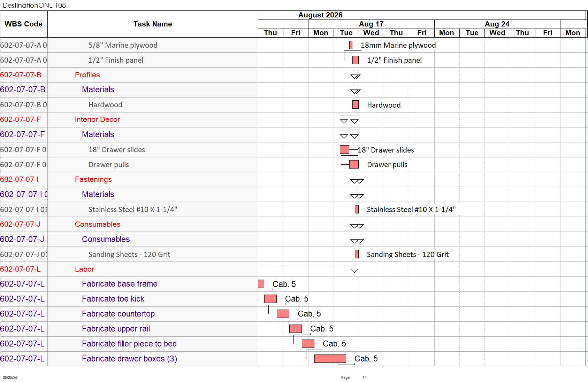Select the Fastenings summary task name
This screenshot has height=382, width=588.
click(x=93, y=179)
